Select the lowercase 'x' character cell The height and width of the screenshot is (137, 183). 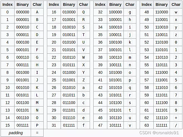(x=176, y=20)
